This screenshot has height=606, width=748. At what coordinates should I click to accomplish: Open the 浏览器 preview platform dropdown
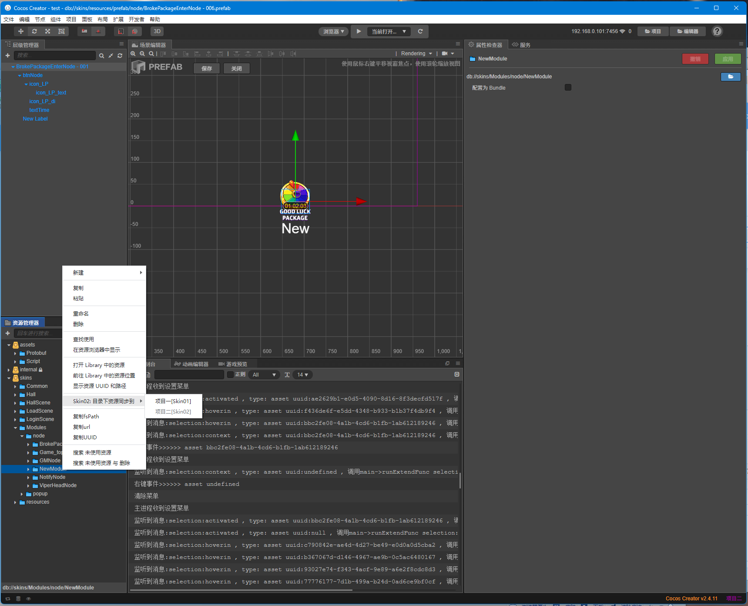point(334,31)
